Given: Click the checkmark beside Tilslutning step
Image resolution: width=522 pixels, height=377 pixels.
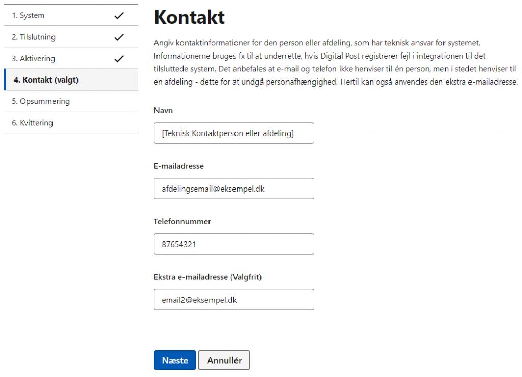Looking at the screenshot, I should pyautogui.click(x=119, y=37).
